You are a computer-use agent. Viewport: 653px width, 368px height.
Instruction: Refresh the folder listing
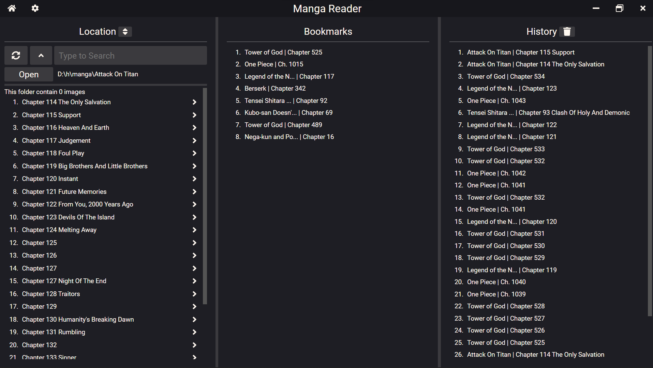16,56
